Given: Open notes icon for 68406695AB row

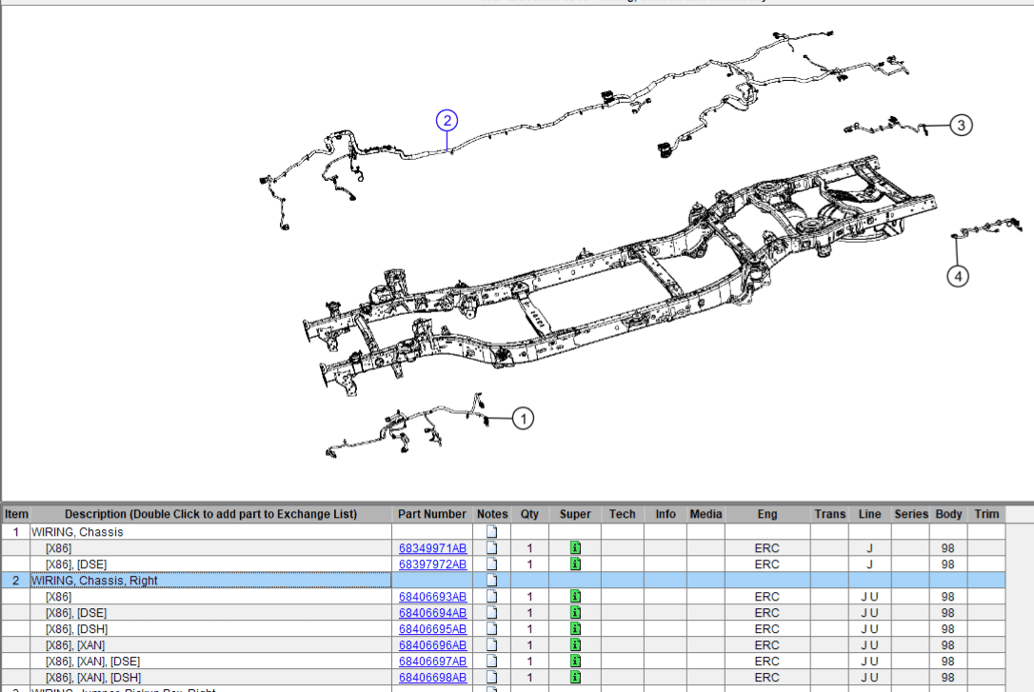Looking at the screenshot, I should [x=492, y=629].
